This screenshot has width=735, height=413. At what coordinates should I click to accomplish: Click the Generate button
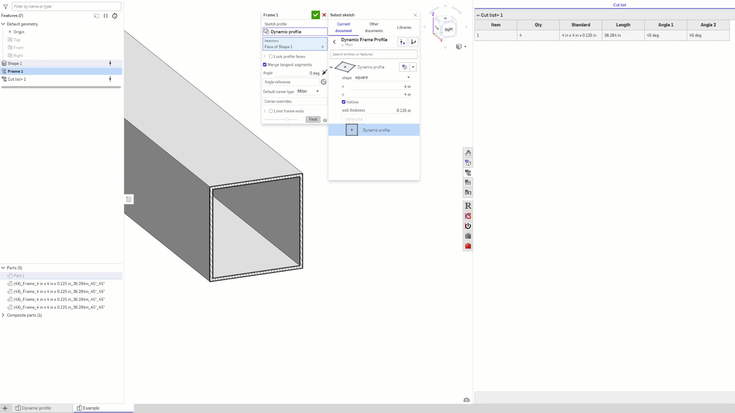pyautogui.click(x=353, y=119)
